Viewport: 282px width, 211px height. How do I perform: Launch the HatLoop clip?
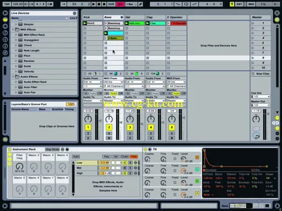[127, 23]
